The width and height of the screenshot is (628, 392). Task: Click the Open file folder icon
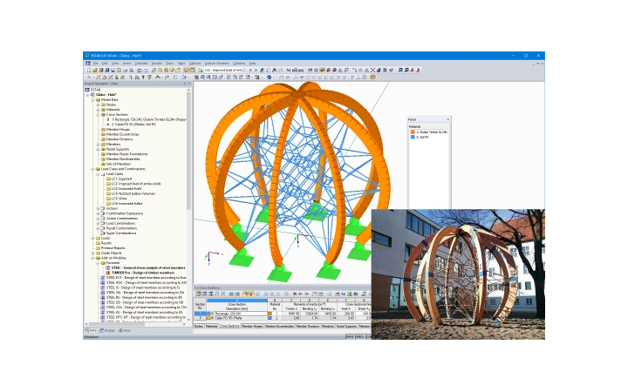[x=95, y=70]
